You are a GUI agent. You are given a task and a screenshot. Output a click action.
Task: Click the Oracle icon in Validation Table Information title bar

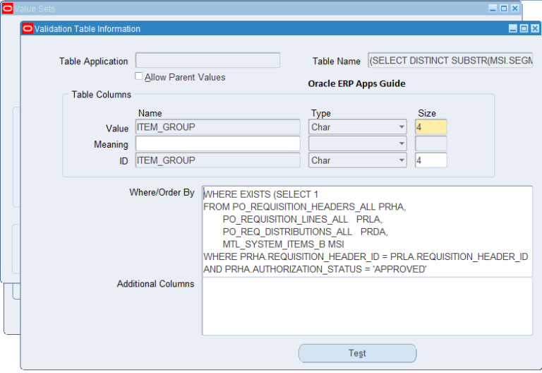[28, 29]
